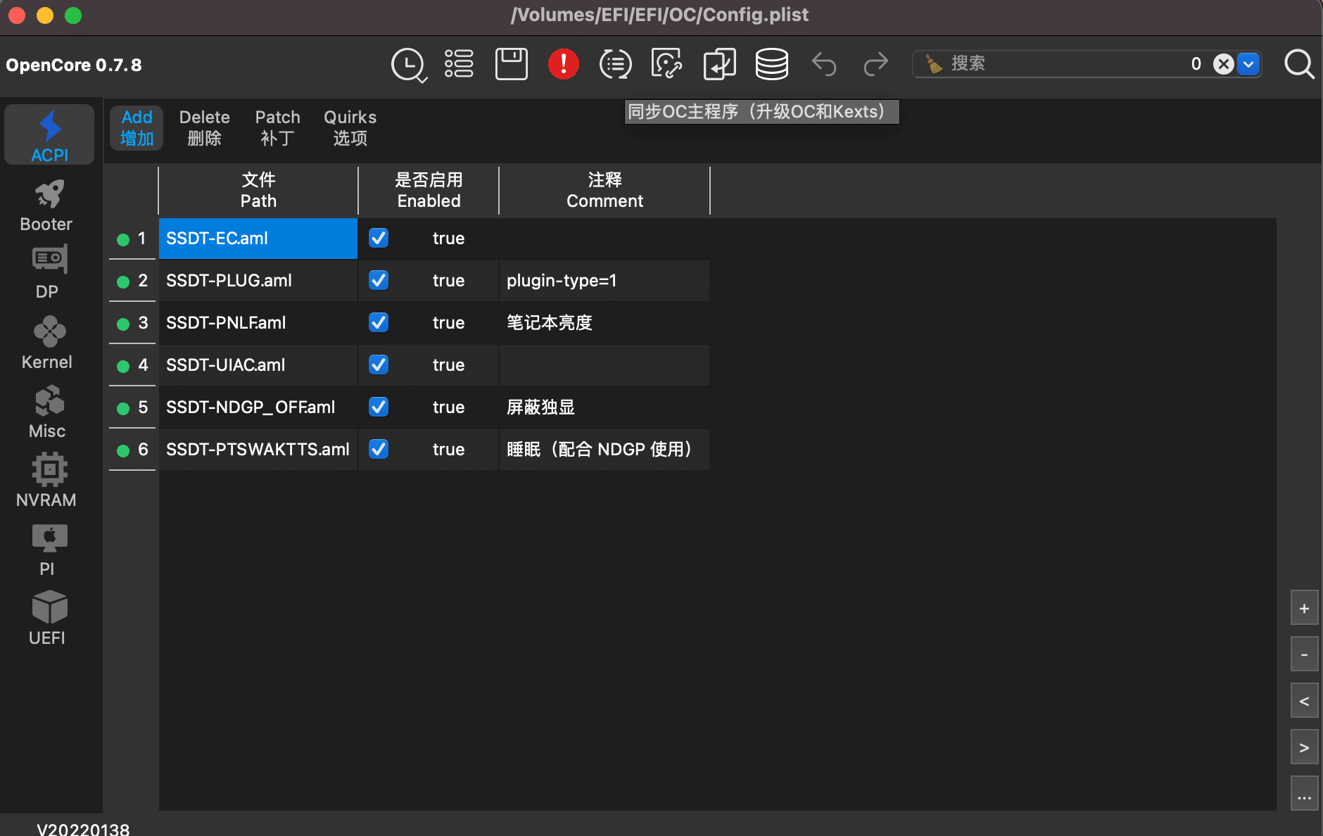Click the Comment column header

coord(604,190)
